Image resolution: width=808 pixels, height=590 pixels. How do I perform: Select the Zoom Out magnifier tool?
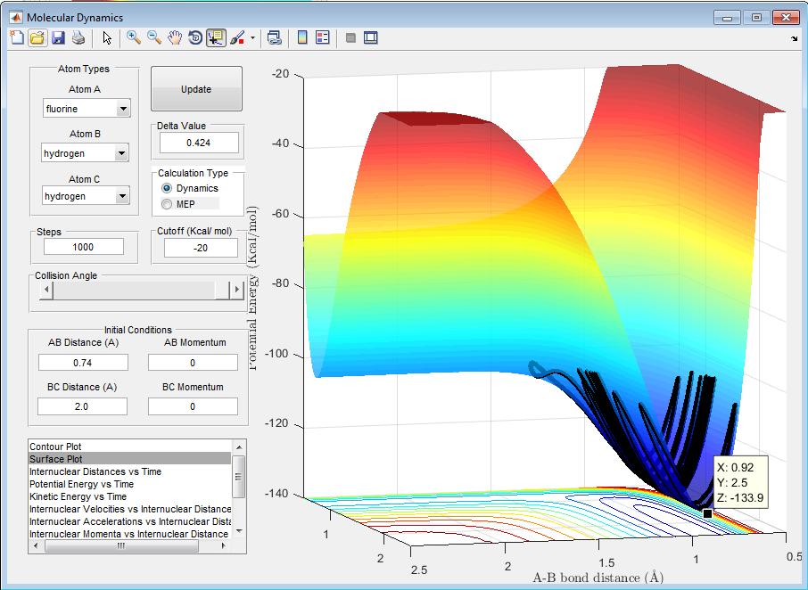[x=154, y=37]
